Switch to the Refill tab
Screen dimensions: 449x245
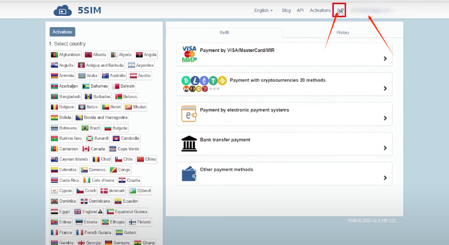(224, 32)
